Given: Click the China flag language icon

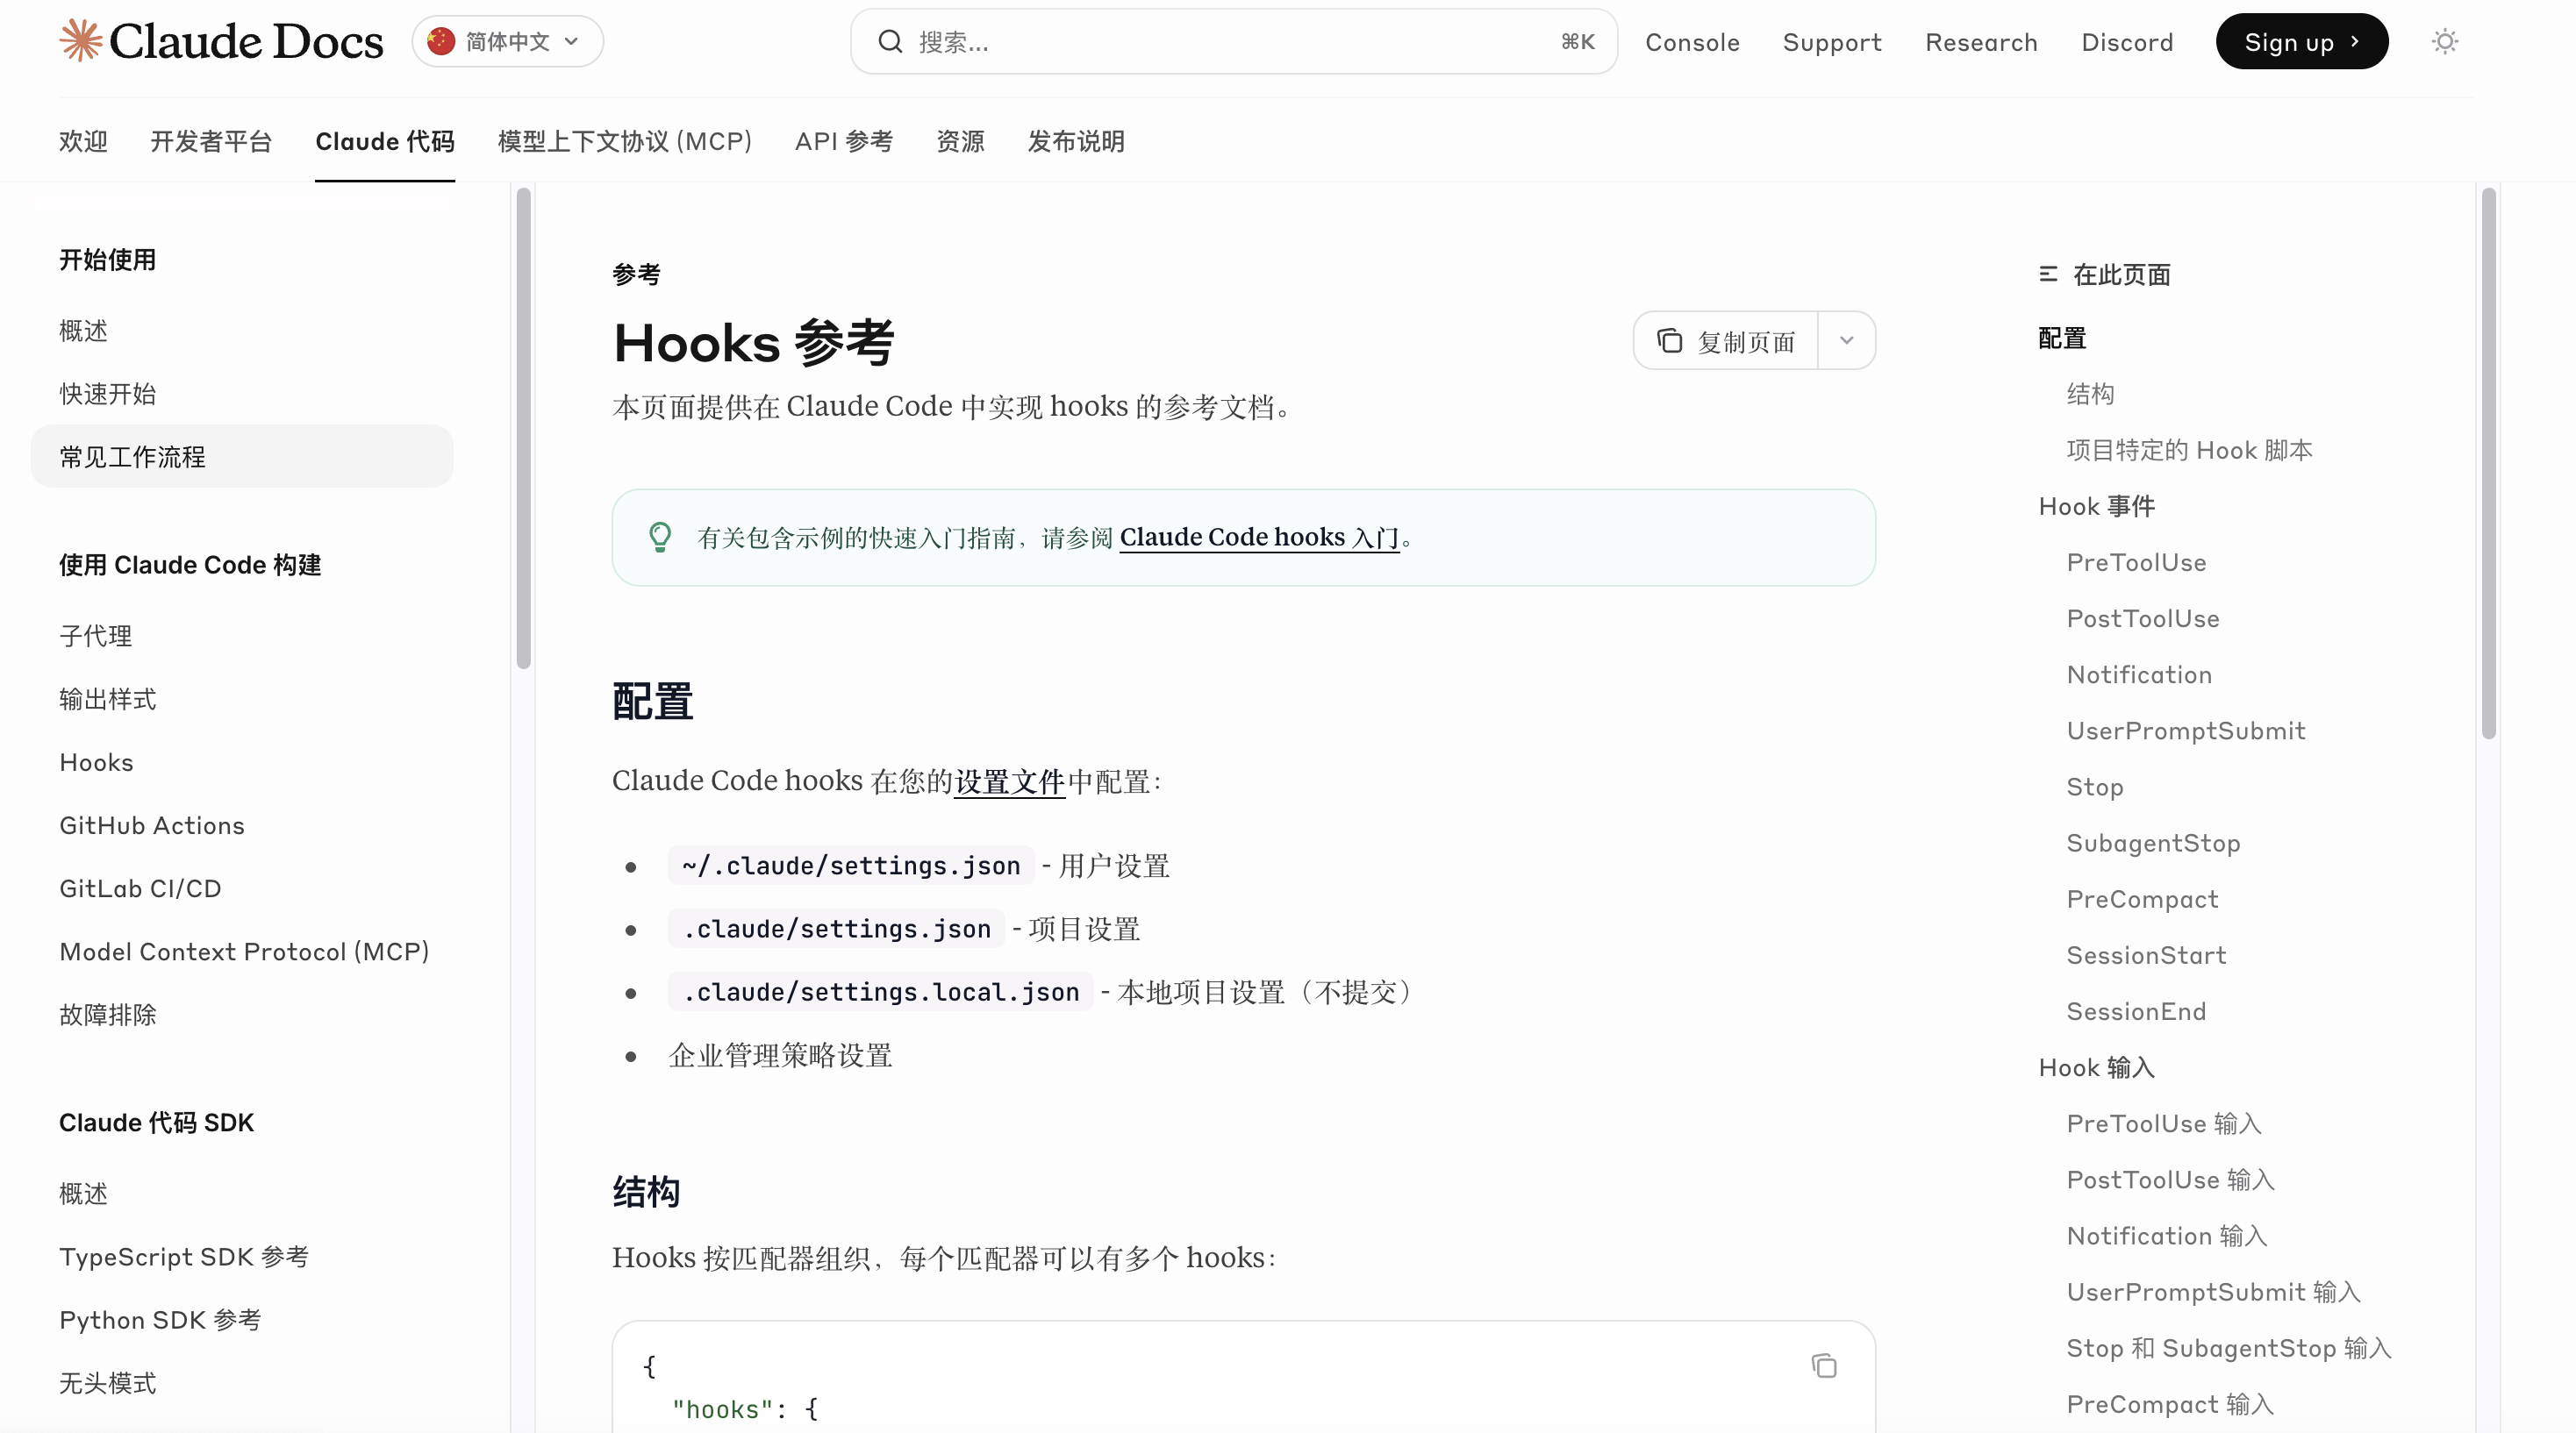Looking at the screenshot, I should (441, 41).
